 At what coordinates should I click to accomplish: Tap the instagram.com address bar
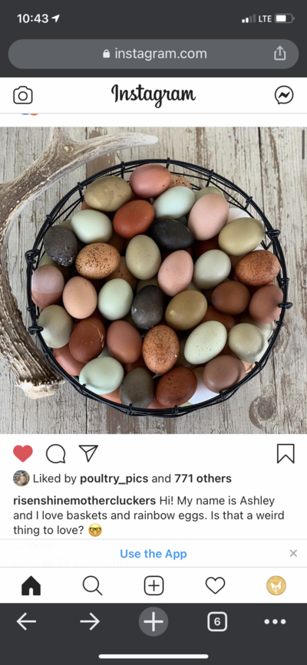point(153,54)
